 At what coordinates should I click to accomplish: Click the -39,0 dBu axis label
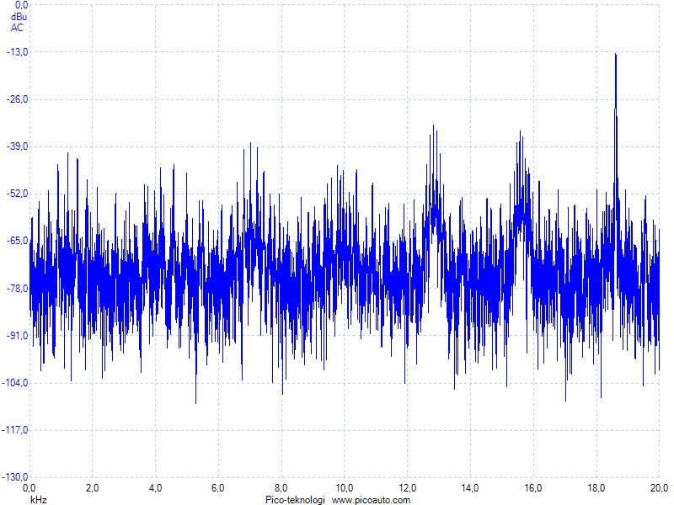(18, 146)
